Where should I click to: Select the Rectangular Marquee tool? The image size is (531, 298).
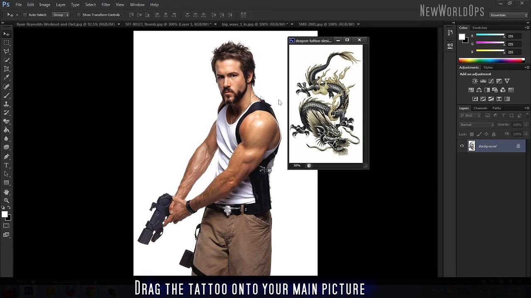[x=7, y=43]
